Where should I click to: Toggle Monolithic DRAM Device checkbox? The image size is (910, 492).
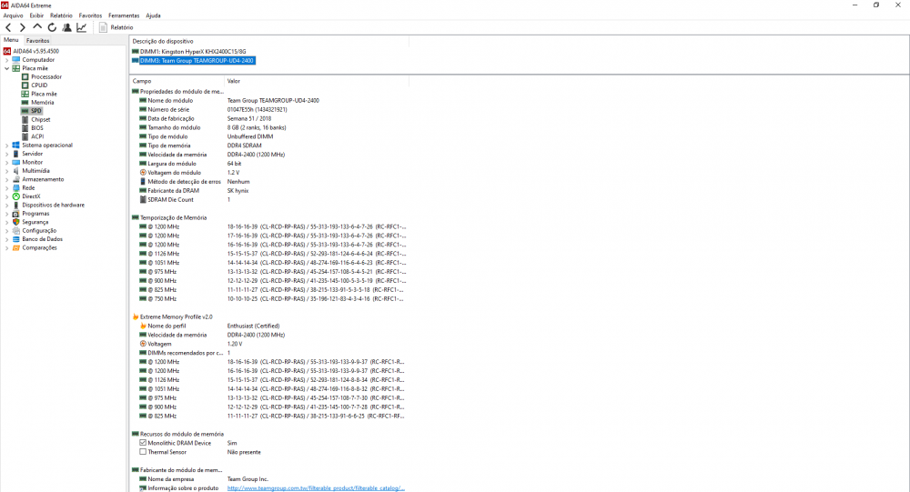pos(143,443)
